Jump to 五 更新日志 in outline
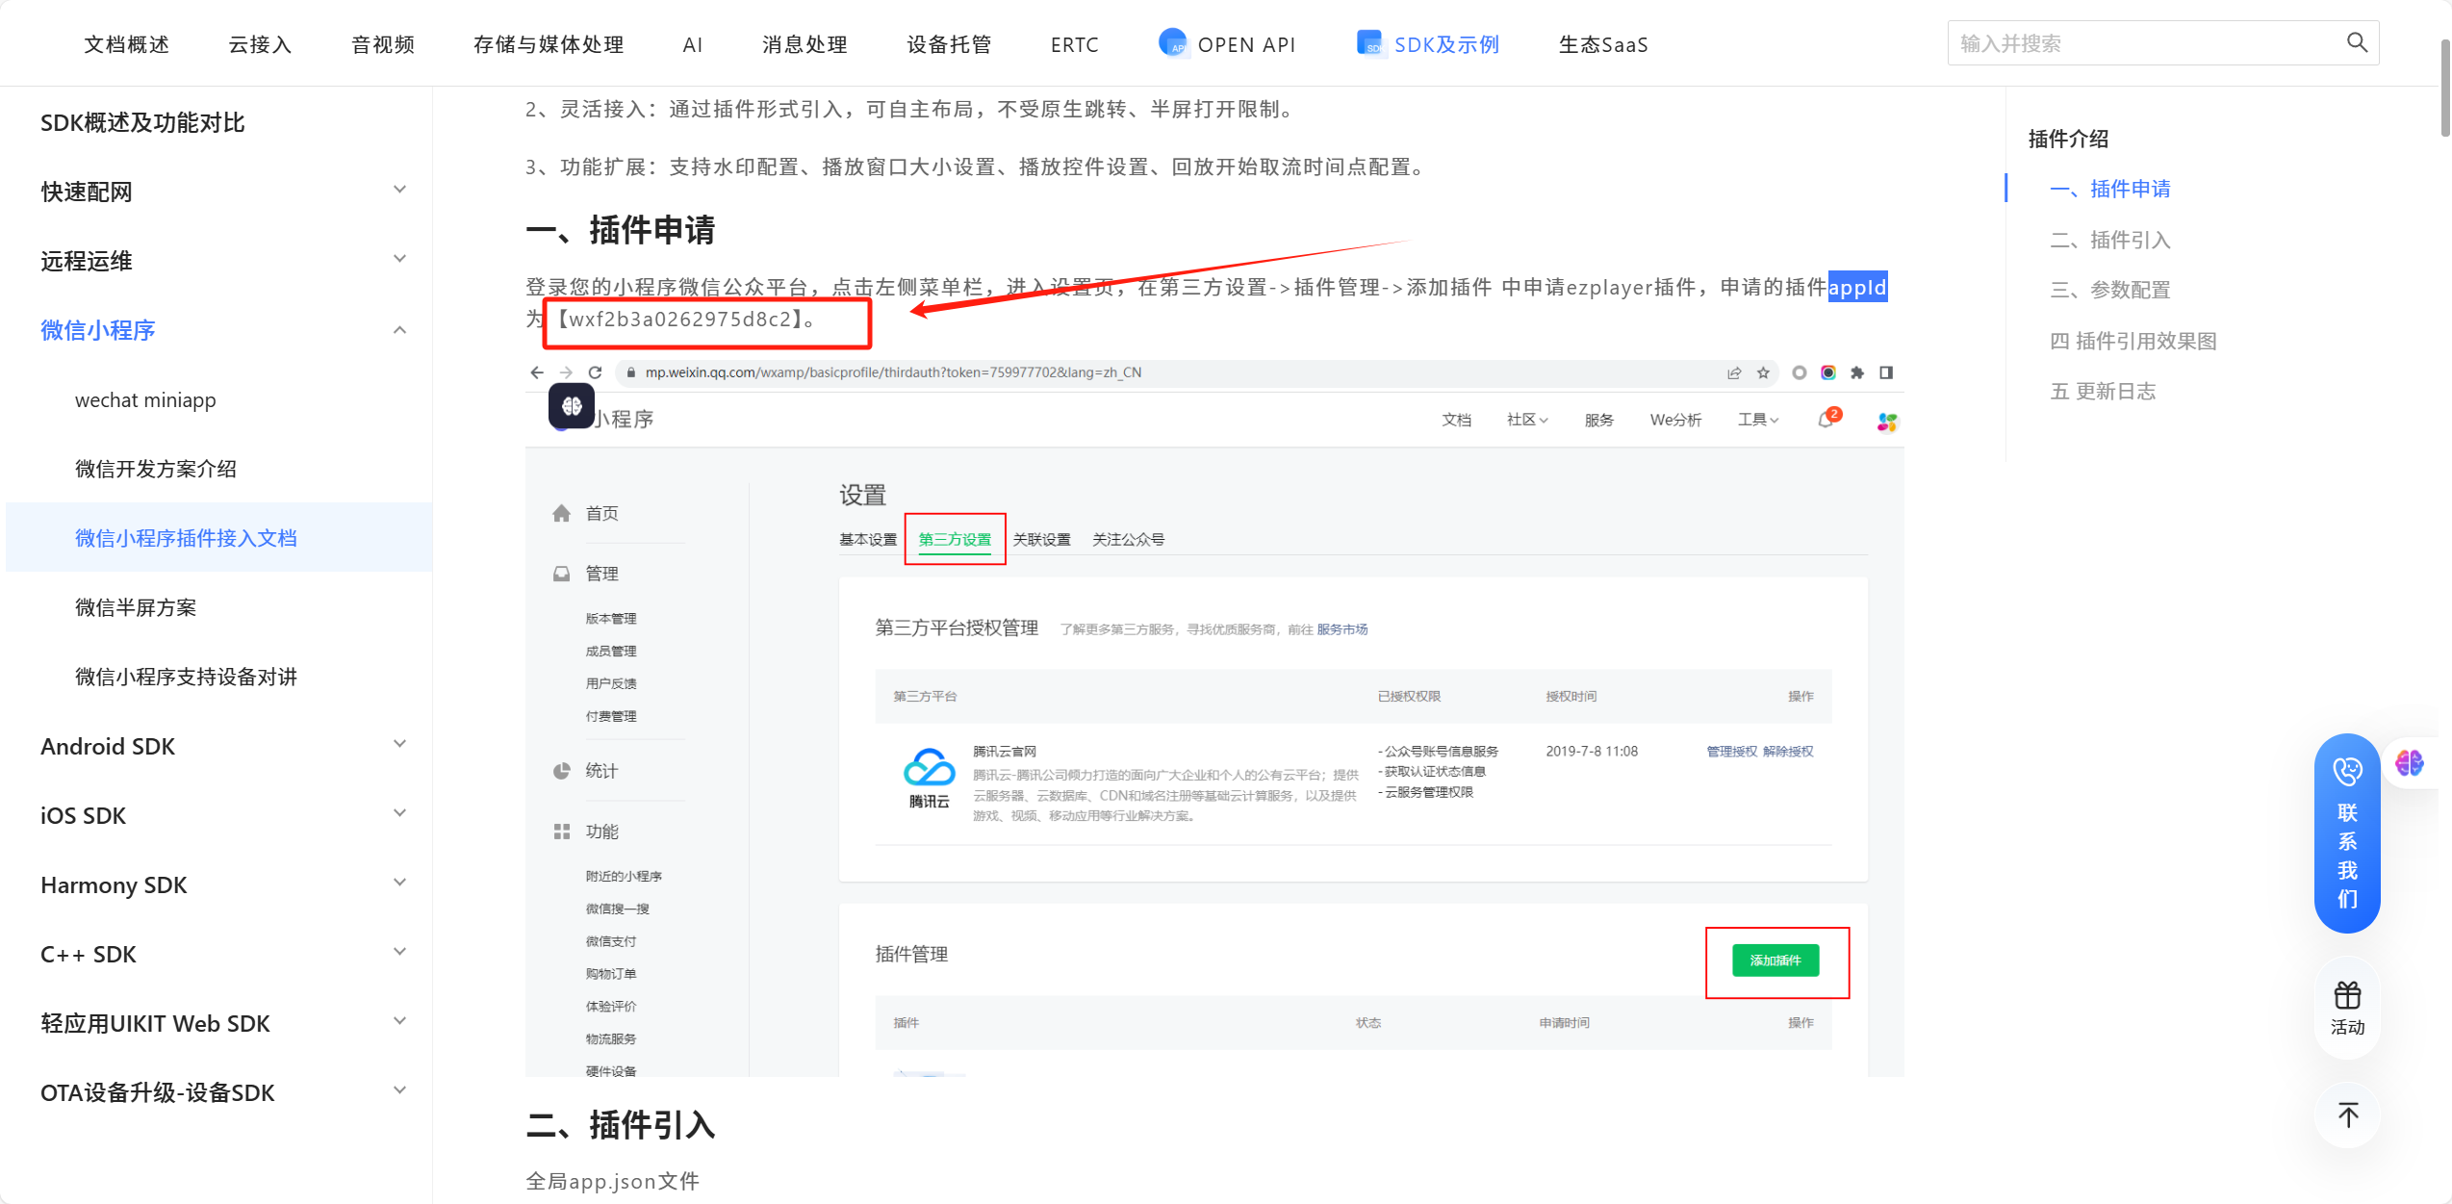 tap(2103, 391)
